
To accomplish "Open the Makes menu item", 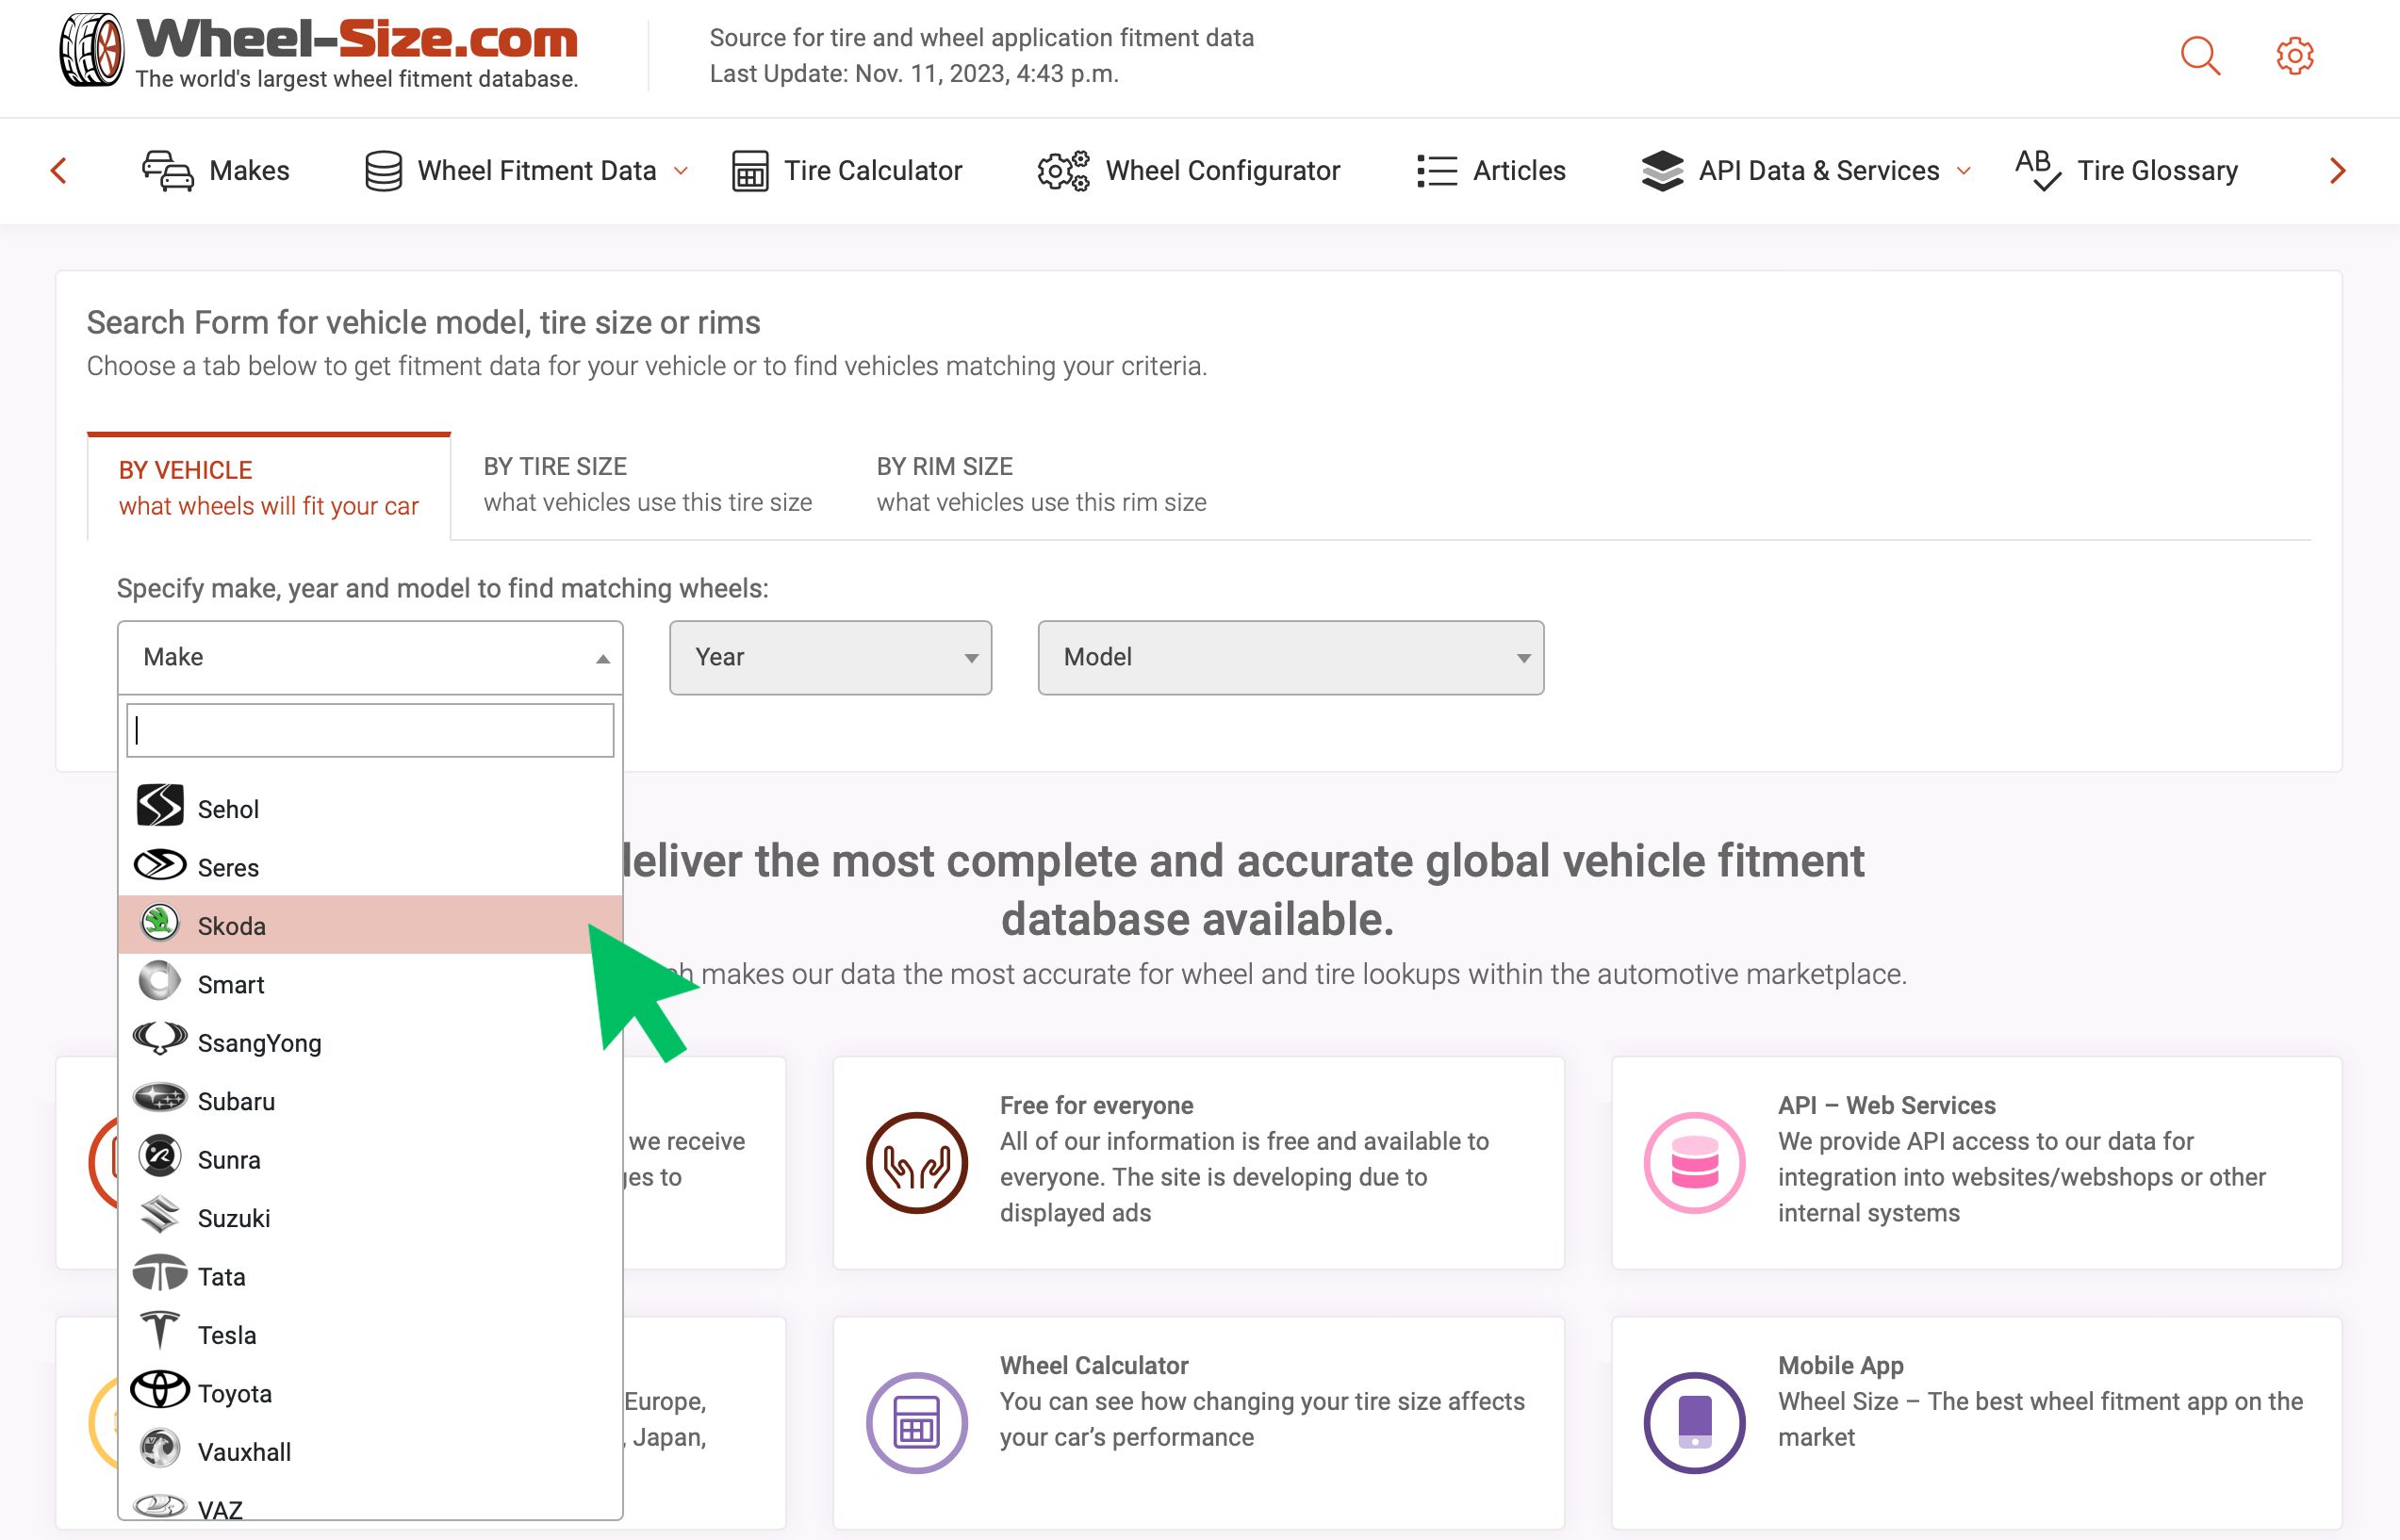I will click(x=216, y=171).
